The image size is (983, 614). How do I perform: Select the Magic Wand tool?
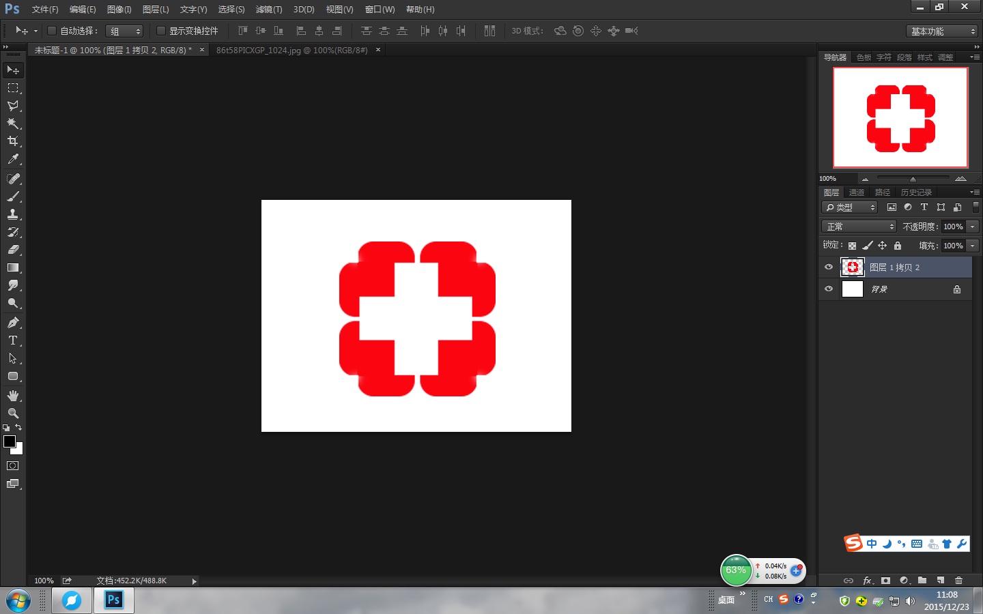[x=13, y=123]
